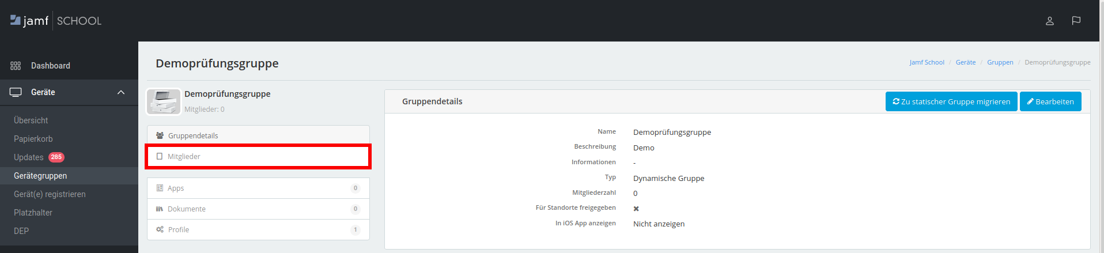Image resolution: width=1104 pixels, height=253 pixels.
Task: Click the flag notifications icon
Action: [x=1076, y=21]
